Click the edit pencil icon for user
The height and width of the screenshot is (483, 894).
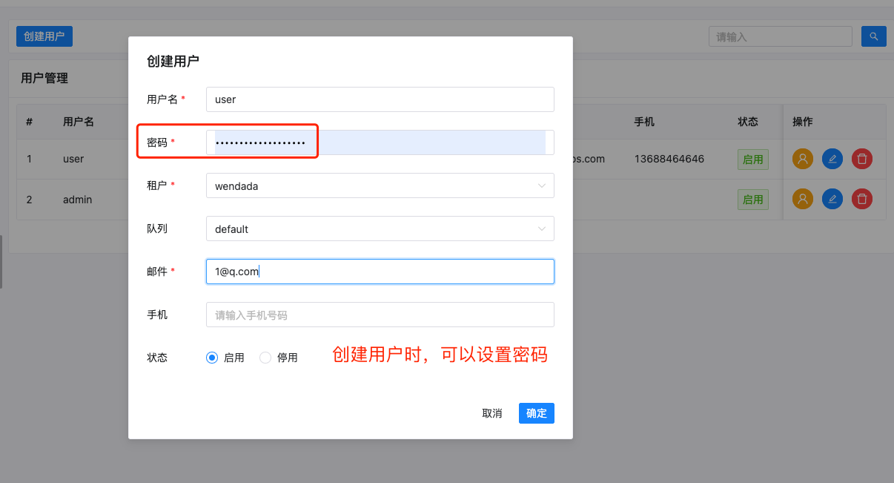(832, 158)
